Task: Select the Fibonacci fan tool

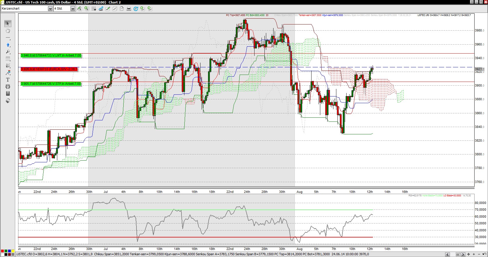Action: [8, 66]
